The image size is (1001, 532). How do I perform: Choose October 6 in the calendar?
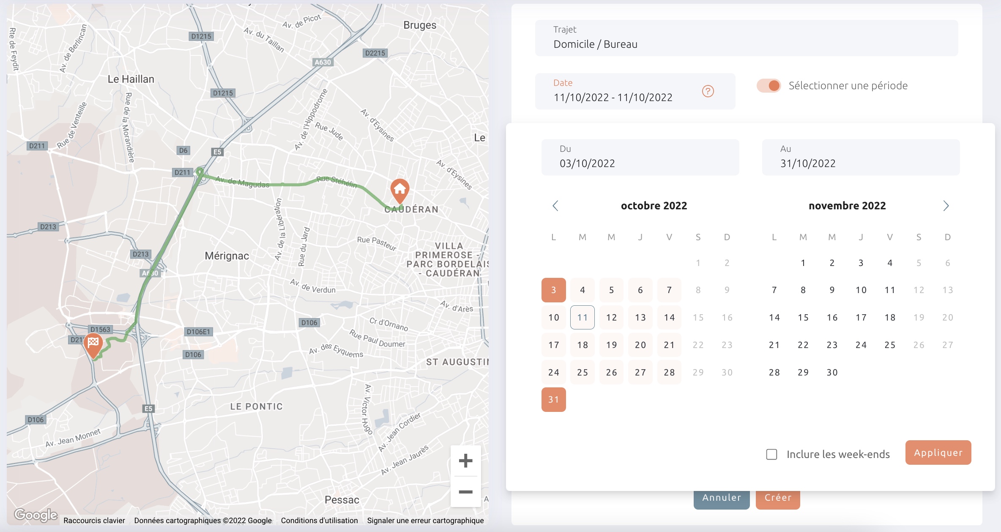click(640, 290)
